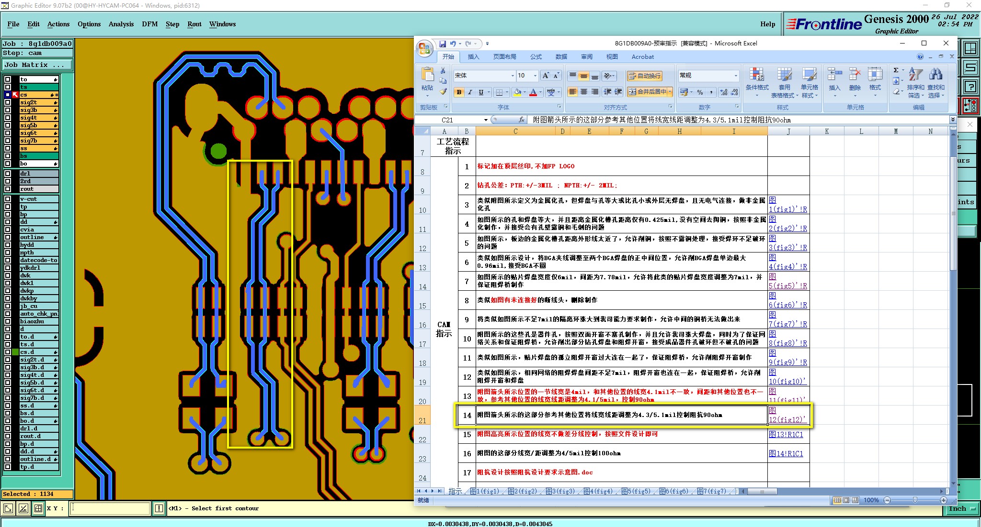This screenshot has height=527, width=981.
Task: Toggle visibility checkbox of layer v-cut
Action: 8,199
